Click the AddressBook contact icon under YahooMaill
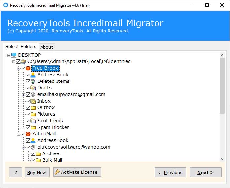The width and height of the screenshot is (230, 188). [x=33, y=140]
